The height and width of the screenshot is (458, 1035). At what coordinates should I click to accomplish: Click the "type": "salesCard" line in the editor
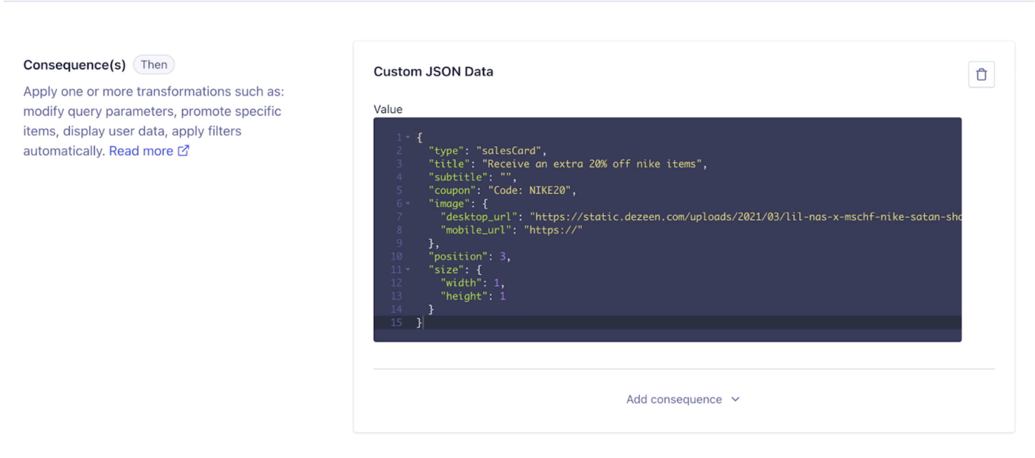pyautogui.click(x=487, y=150)
